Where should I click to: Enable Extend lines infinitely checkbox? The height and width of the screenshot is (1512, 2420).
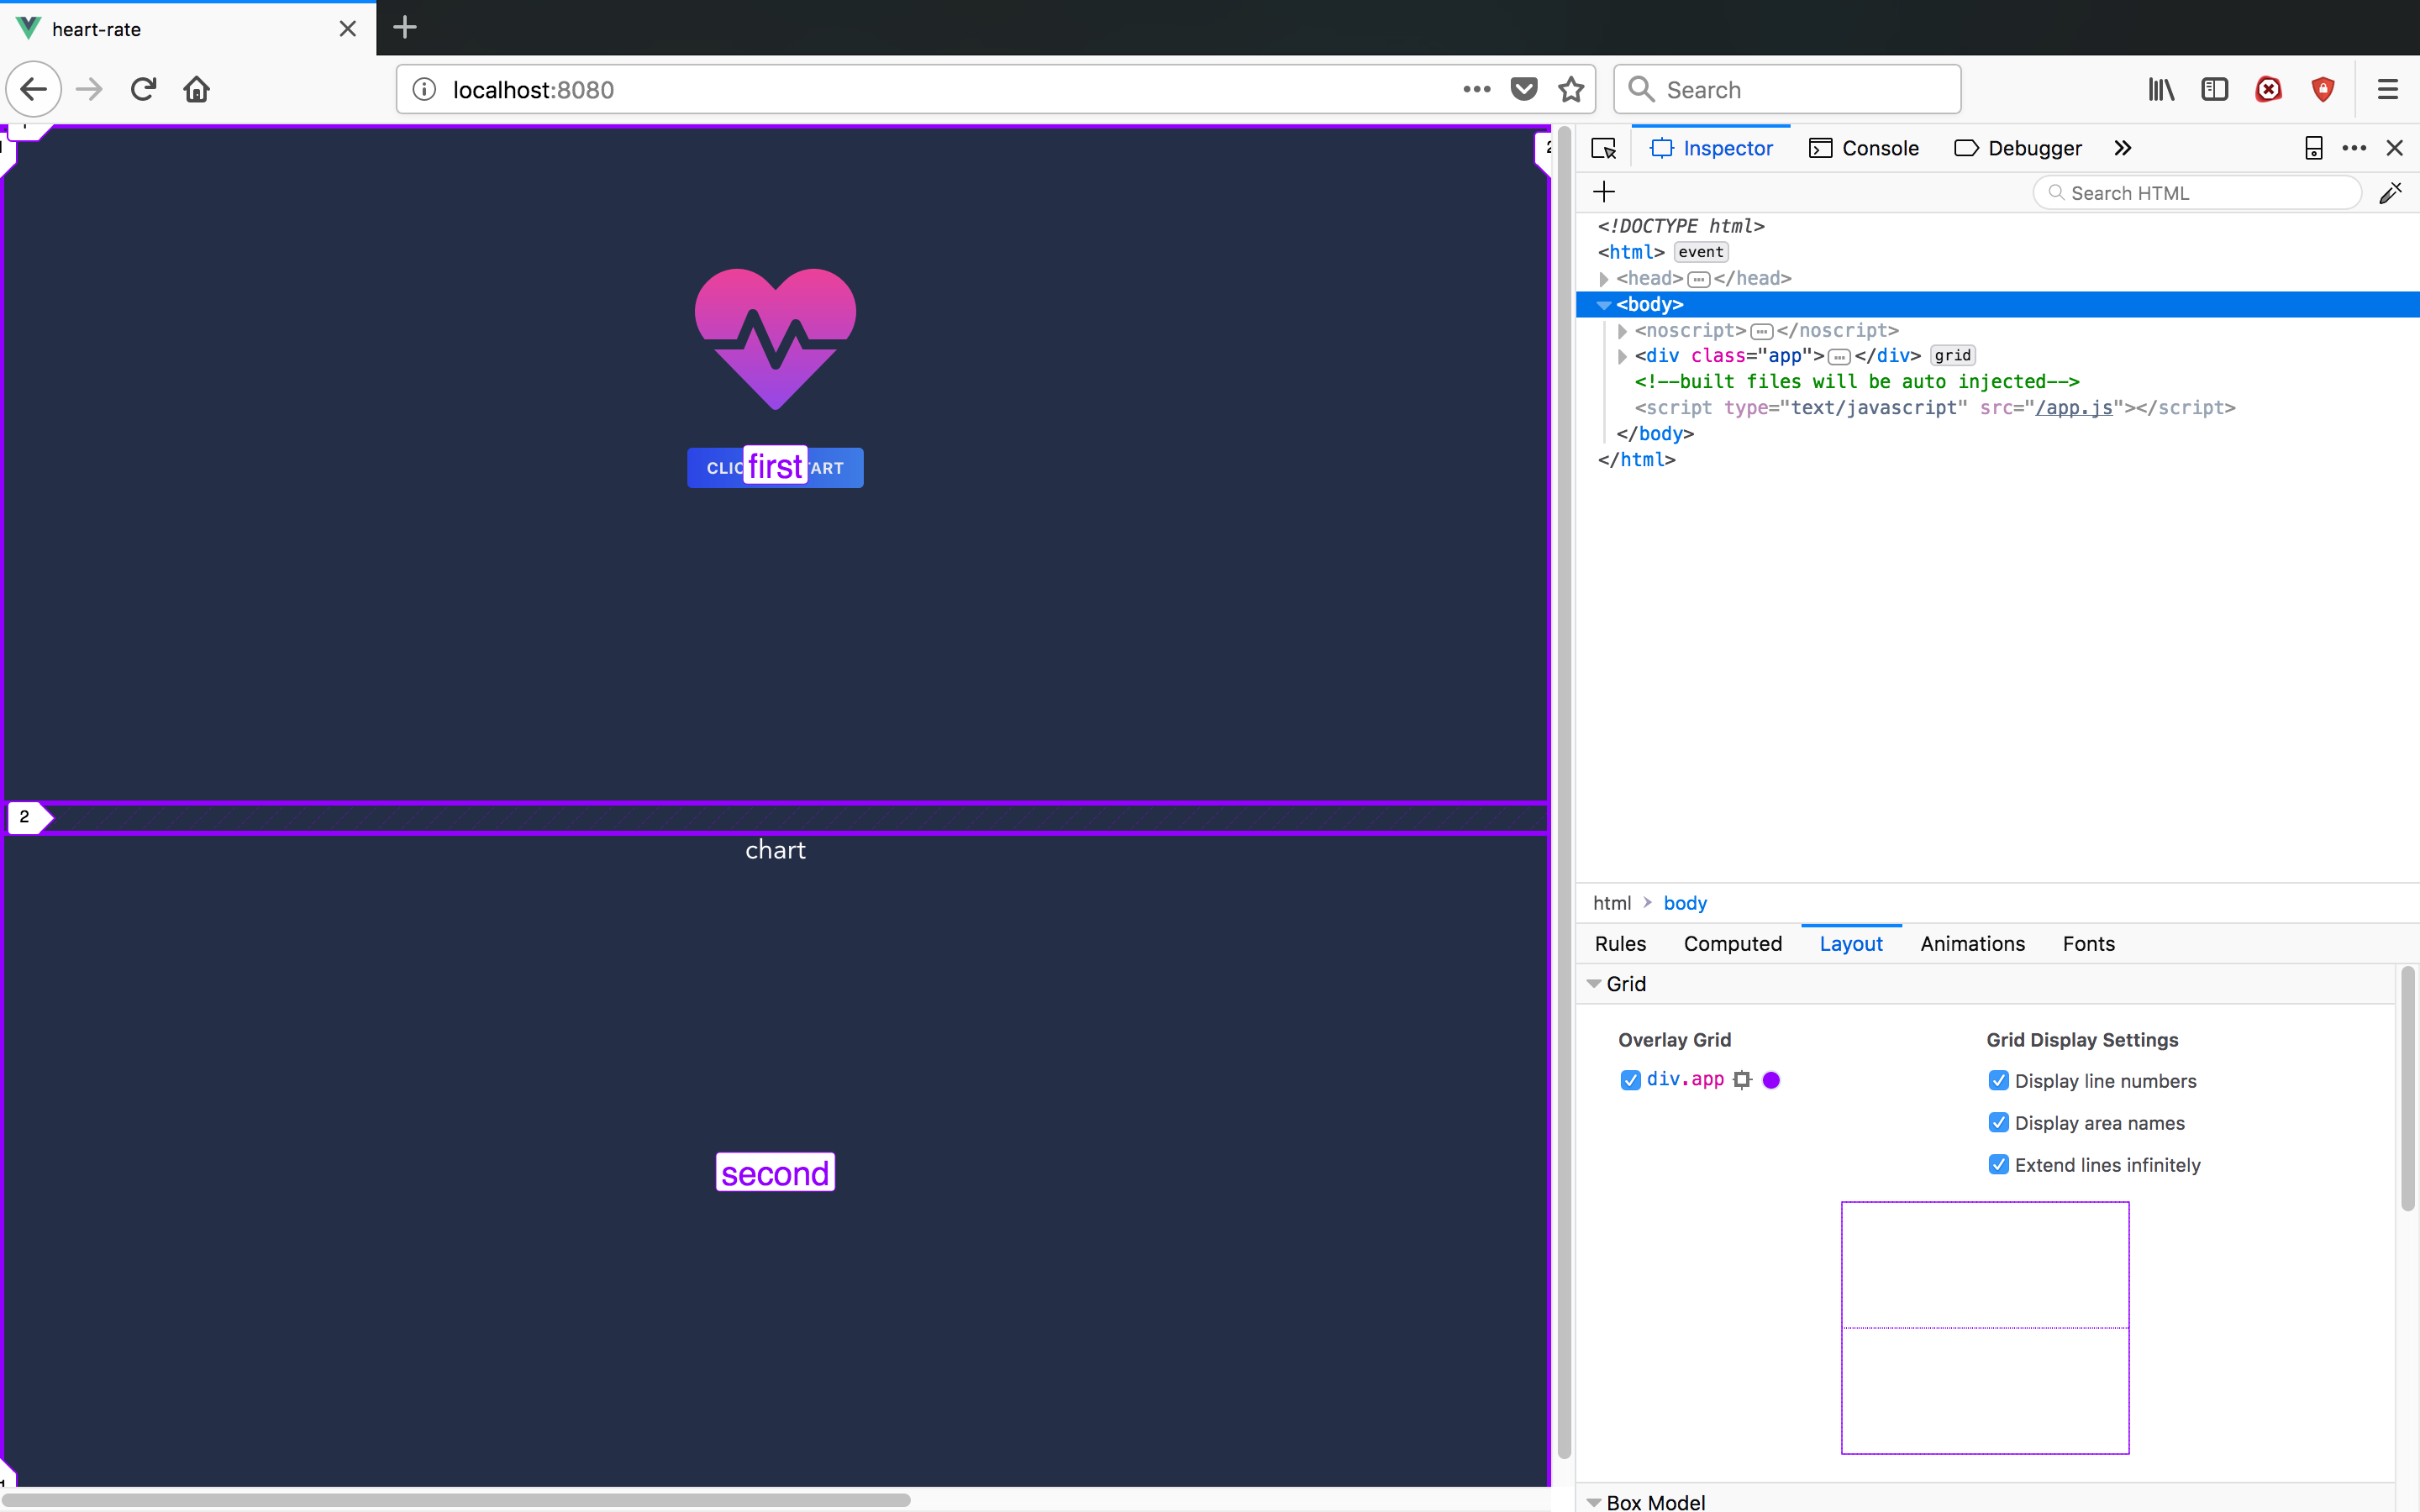[1995, 1163]
